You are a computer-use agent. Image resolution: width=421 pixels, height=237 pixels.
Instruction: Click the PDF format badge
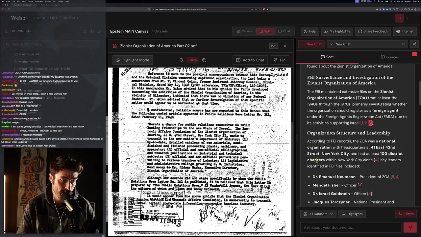(x=273, y=46)
